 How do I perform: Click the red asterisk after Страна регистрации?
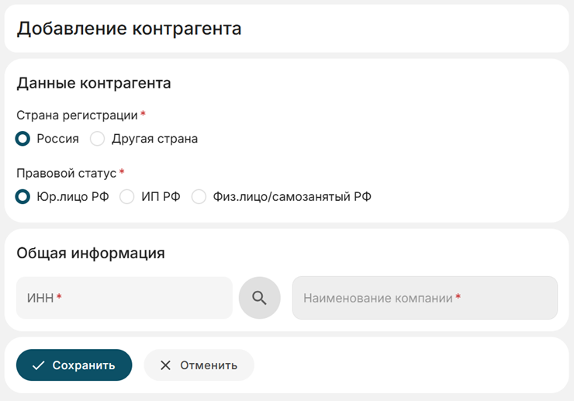pyautogui.click(x=143, y=115)
